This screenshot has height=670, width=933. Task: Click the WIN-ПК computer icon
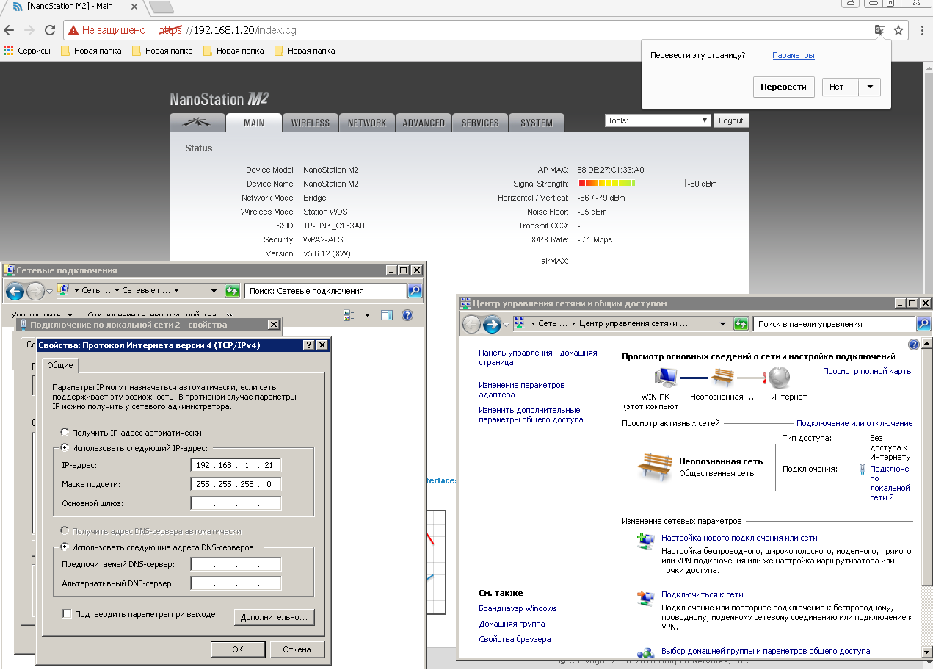(666, 378)
